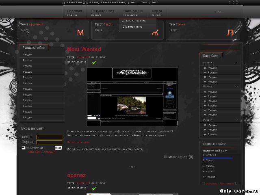Open the 'Most Wanted' post title link
The image size is (260, 195).
(84, 49)
